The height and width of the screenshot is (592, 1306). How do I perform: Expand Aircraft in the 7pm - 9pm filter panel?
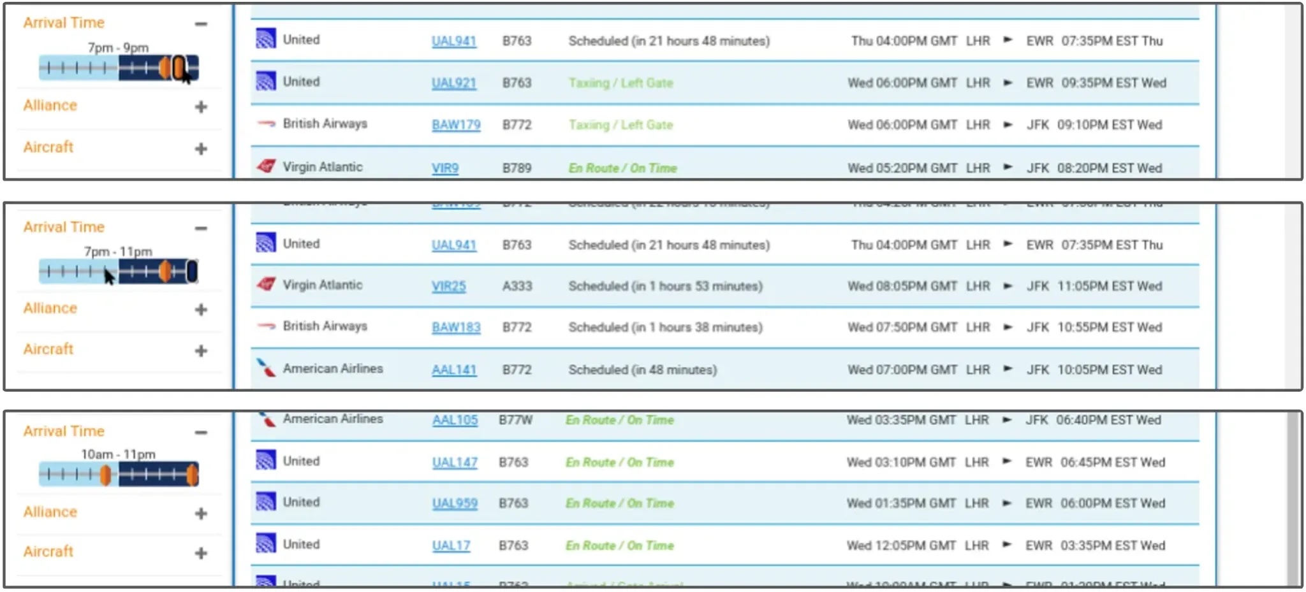(x=201, y=148)
